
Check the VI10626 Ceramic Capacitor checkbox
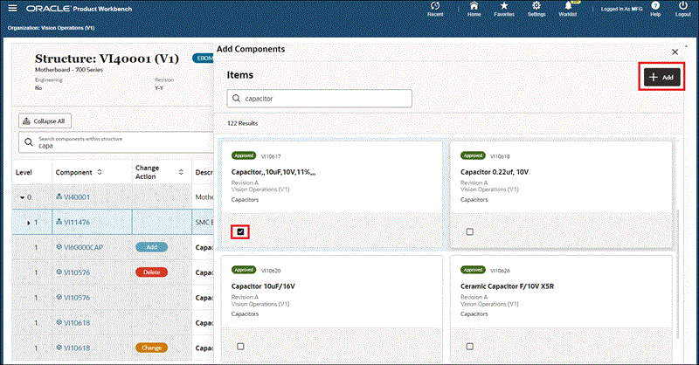[x=470, y=347]
